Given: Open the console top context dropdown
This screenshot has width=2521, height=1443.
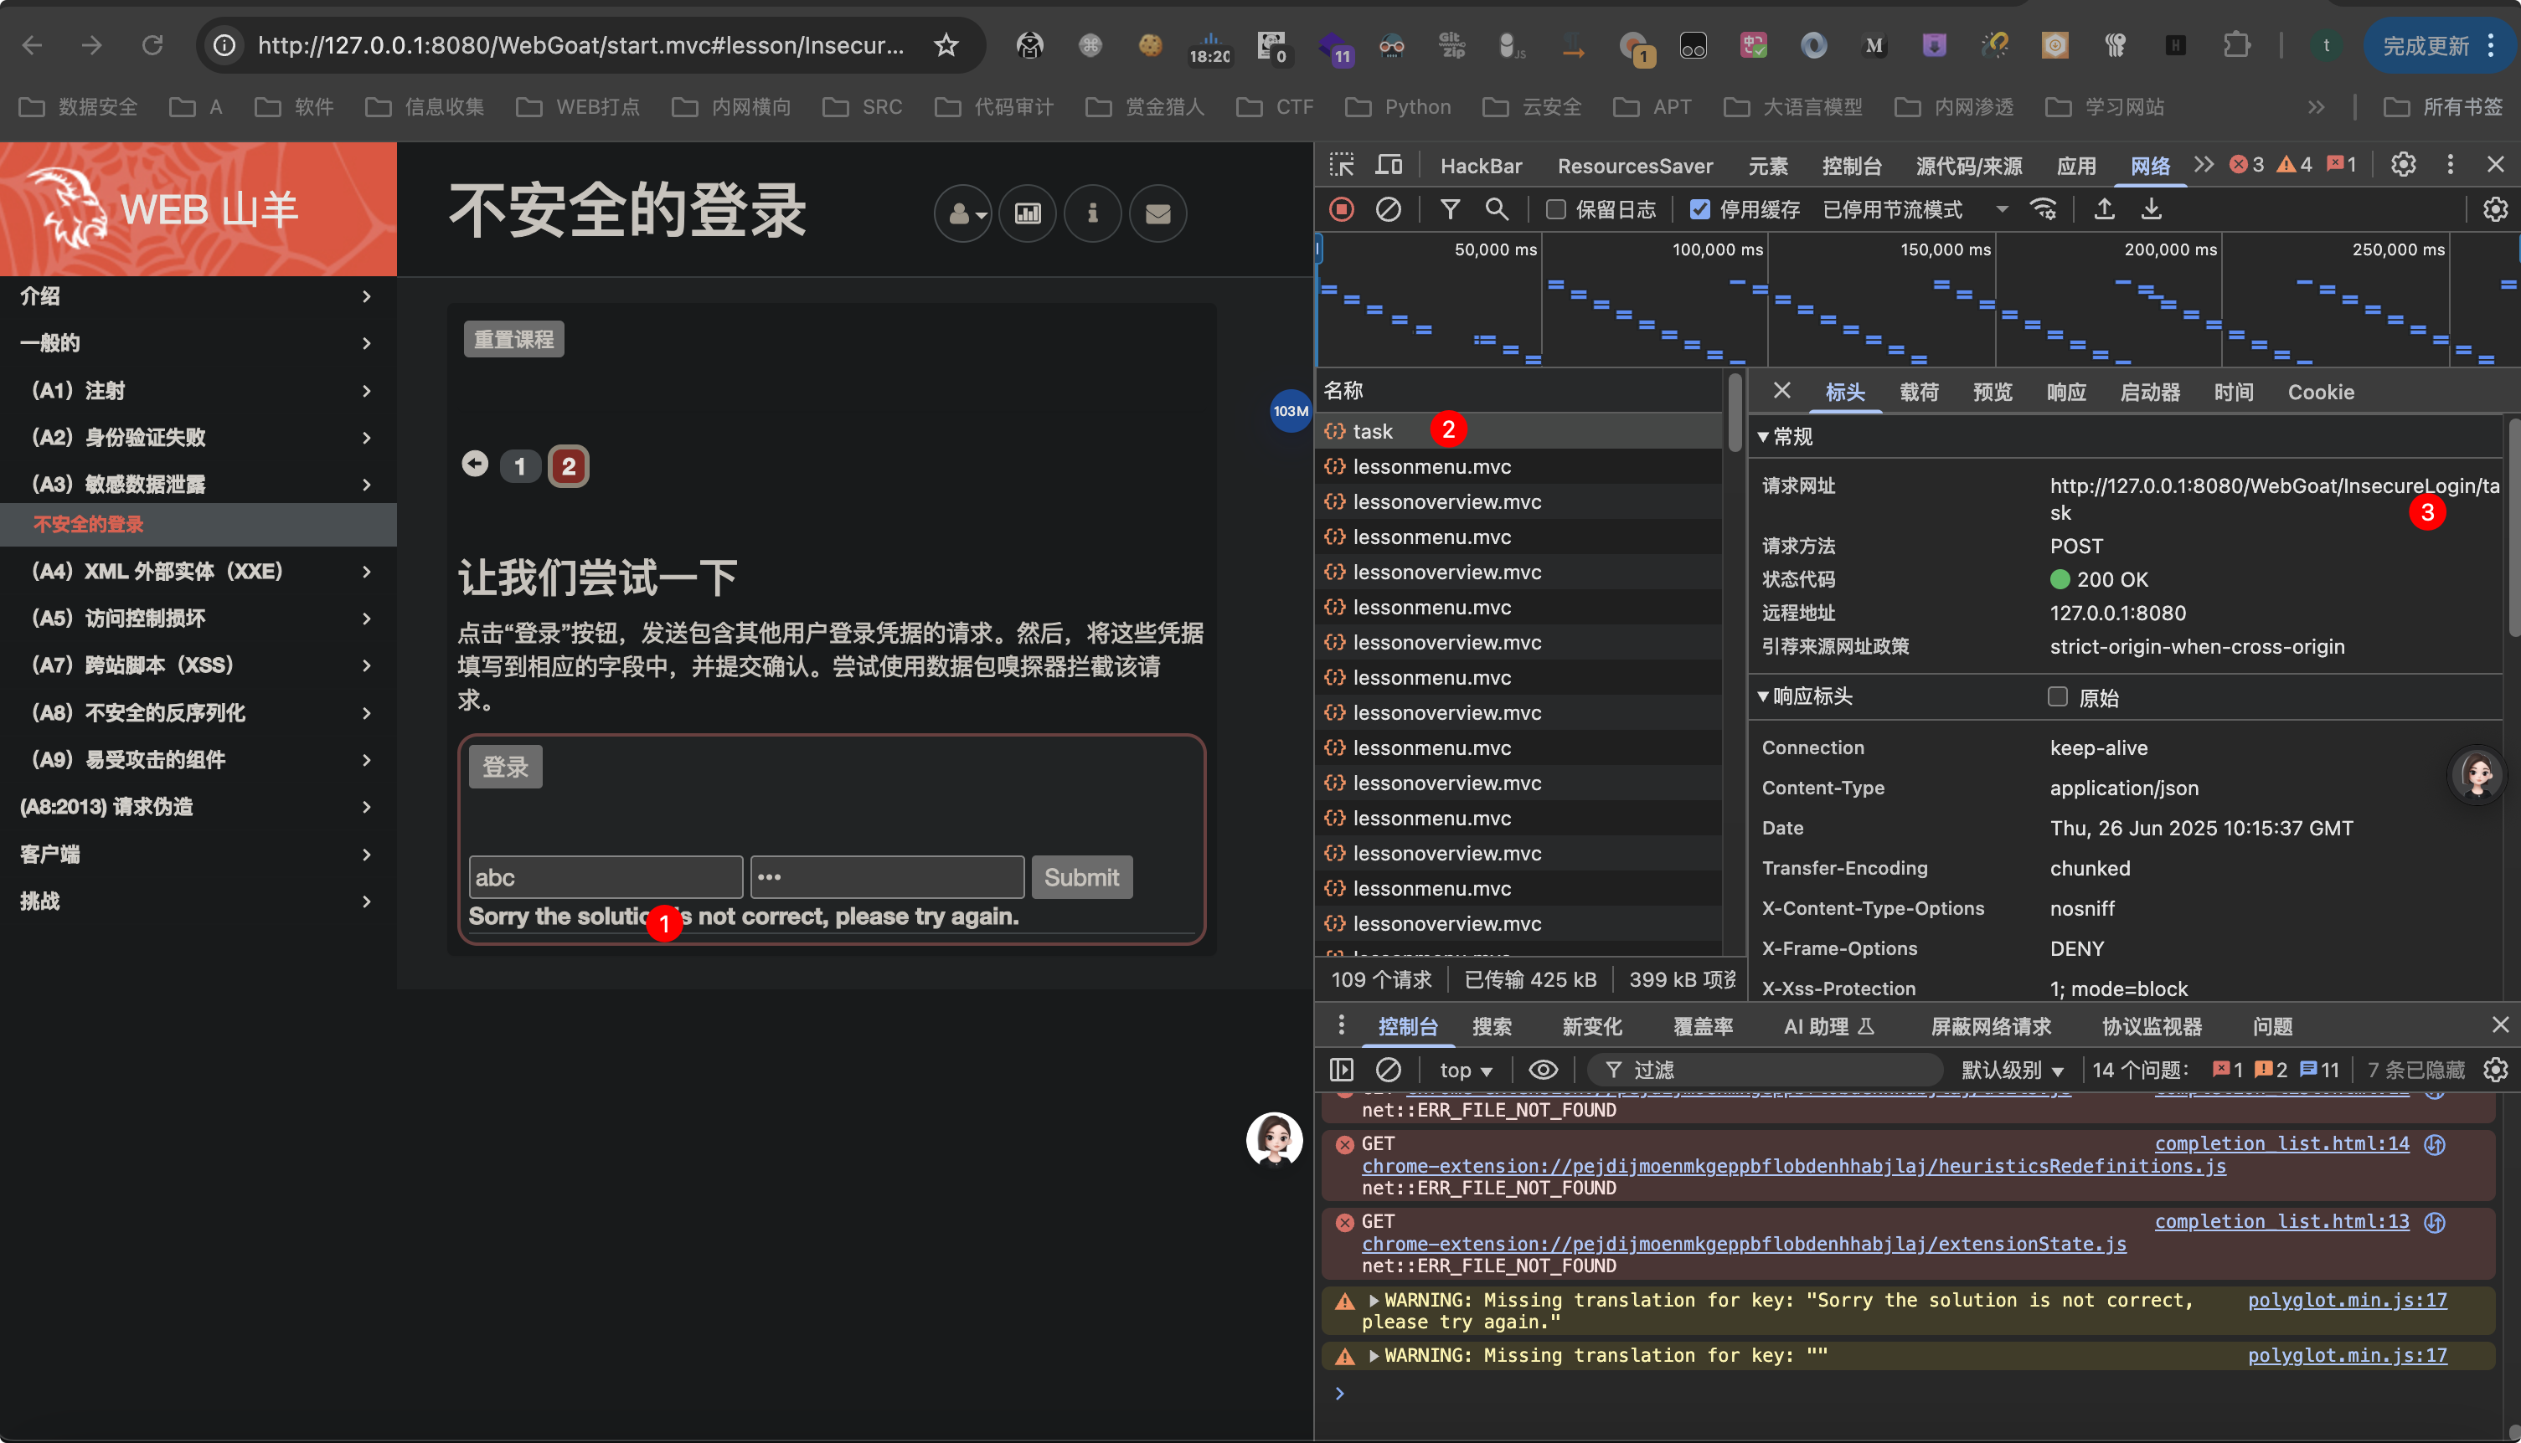Looking at the screenshot, I should click(1466, 1070).
